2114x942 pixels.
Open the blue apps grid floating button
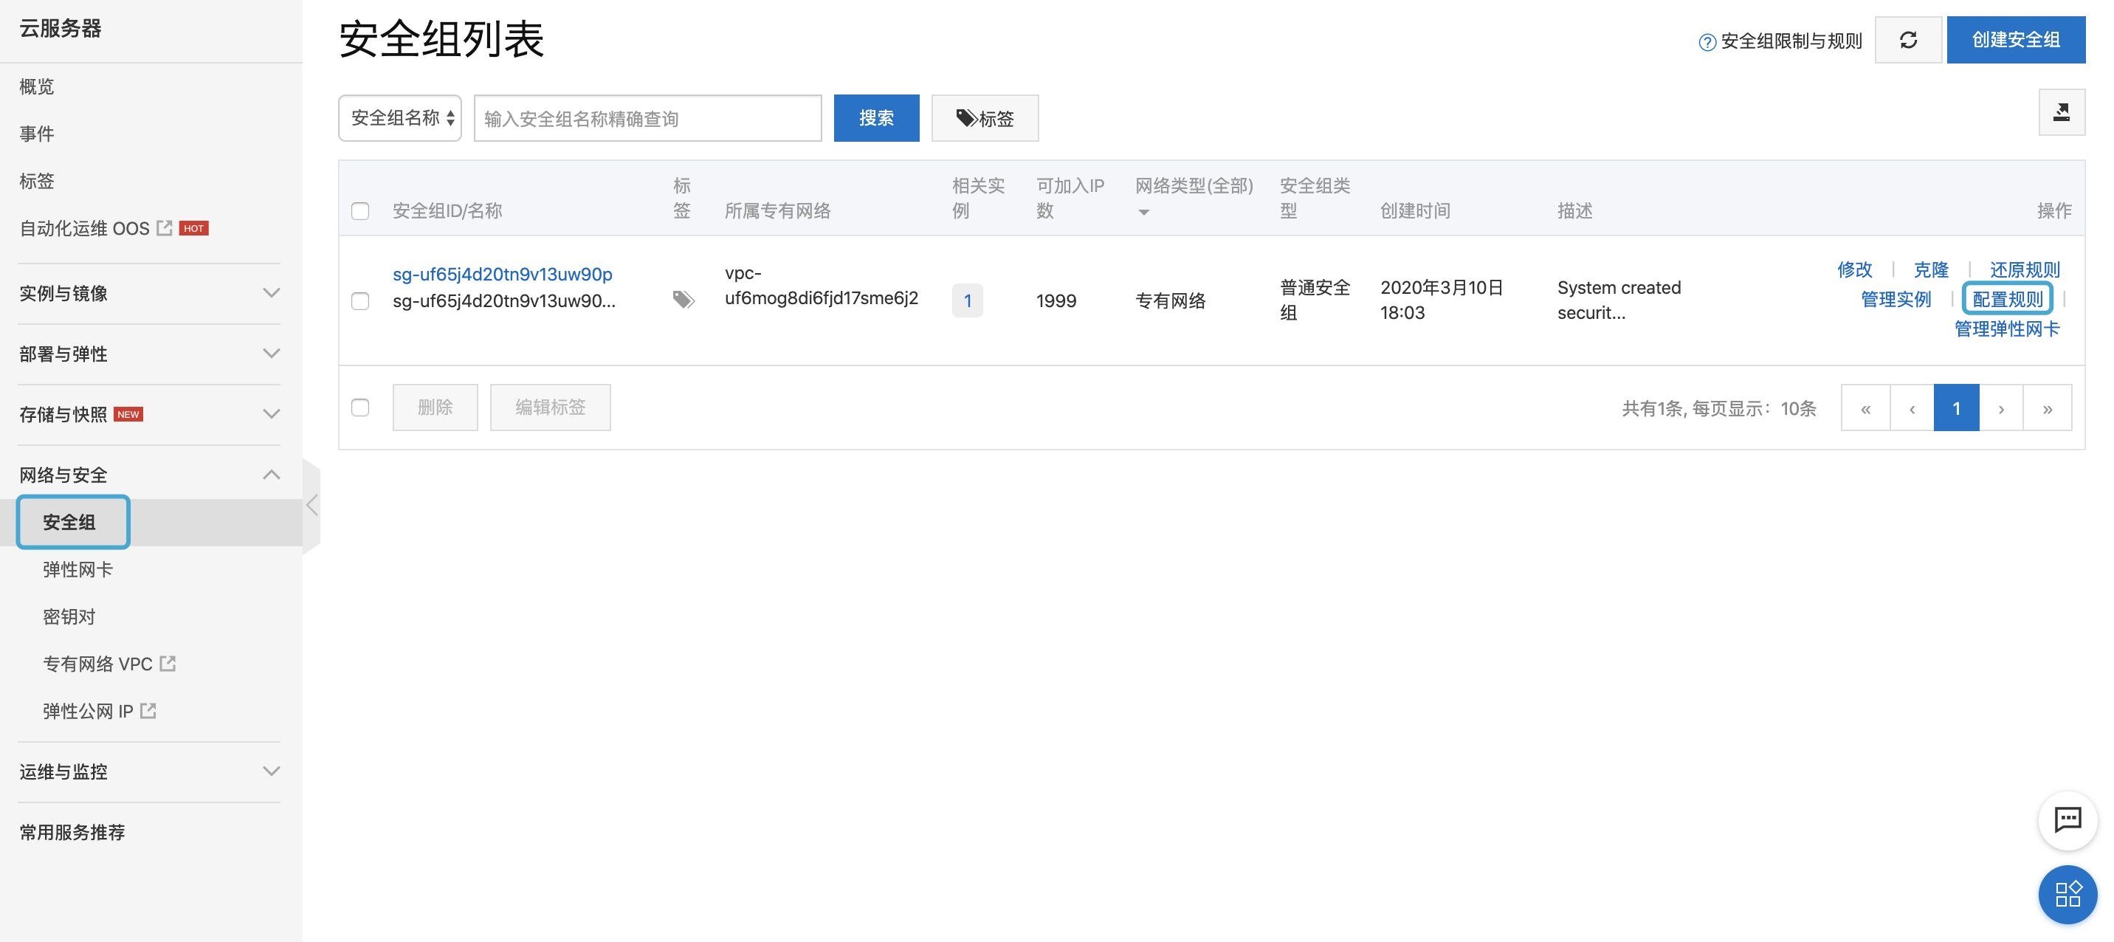pyautogui.click(x=2067, y=895)
